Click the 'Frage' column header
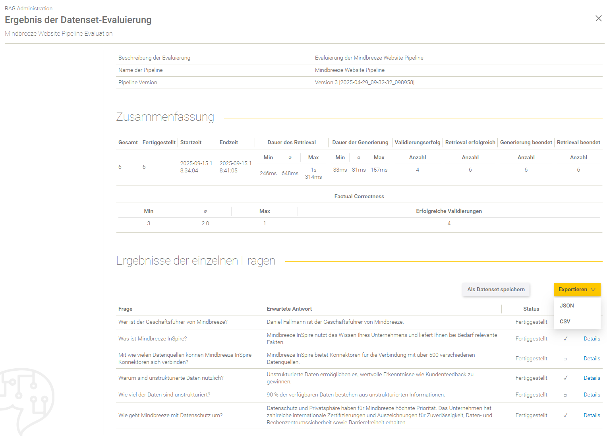 [126, 309]
